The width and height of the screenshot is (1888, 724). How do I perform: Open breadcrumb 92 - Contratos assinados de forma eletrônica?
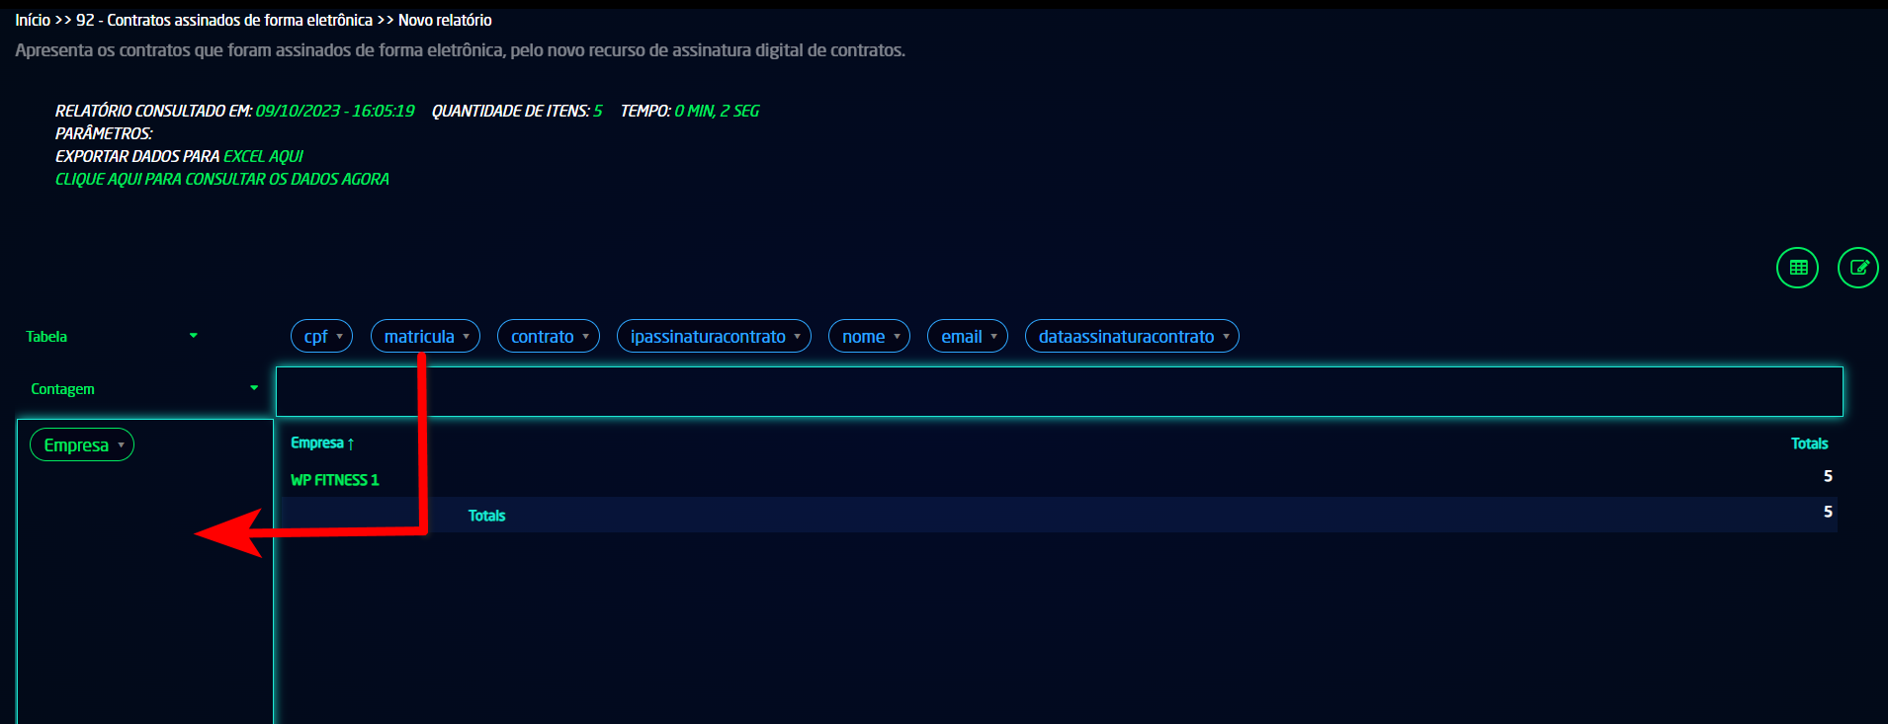tap(224, 20)
